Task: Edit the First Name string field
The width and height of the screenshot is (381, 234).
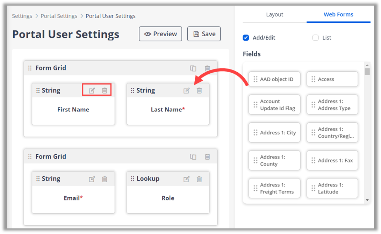Action: 92,90
